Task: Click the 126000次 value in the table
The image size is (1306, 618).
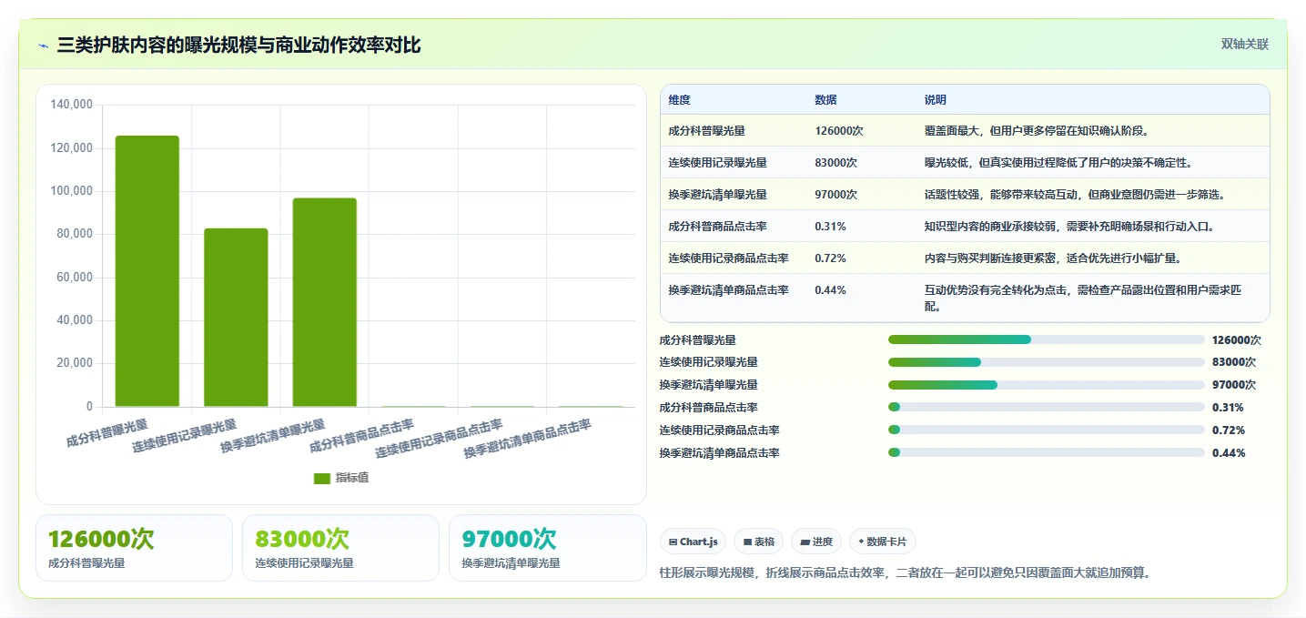Action: [838, 131]
